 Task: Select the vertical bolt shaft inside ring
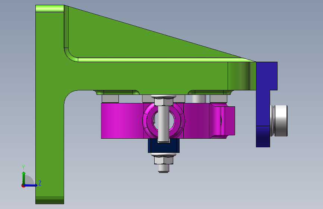point(164,124)
